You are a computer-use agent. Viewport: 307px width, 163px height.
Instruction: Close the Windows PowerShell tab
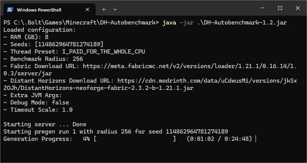point(87,10)
